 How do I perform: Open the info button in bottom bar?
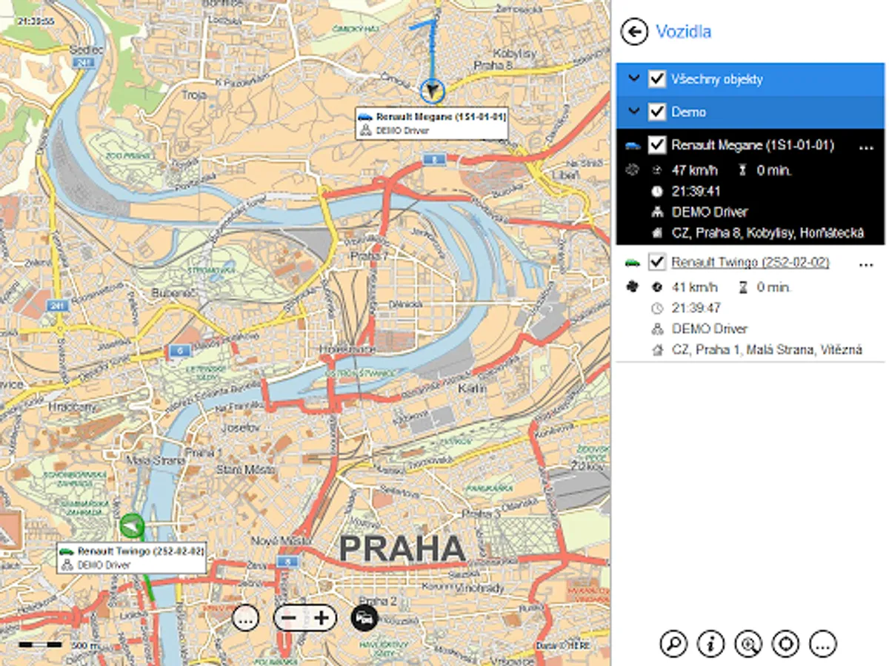pyautogui.click(x=710, y=643)
